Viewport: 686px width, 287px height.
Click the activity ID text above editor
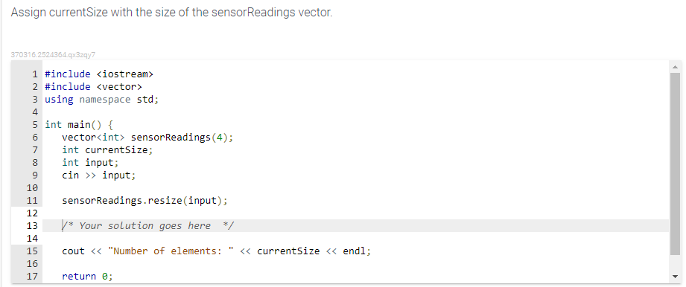53,55
